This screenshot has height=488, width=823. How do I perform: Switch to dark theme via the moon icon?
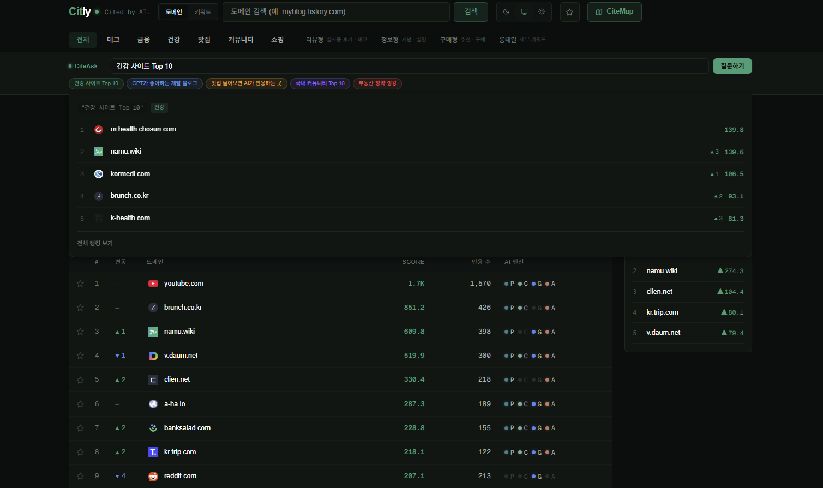[x=506, y=12]
